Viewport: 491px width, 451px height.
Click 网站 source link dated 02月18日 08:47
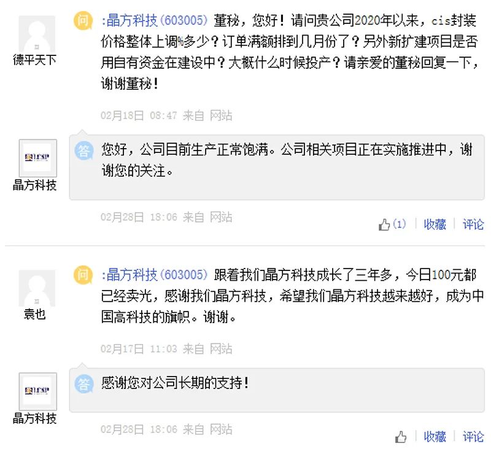[221, 116]
